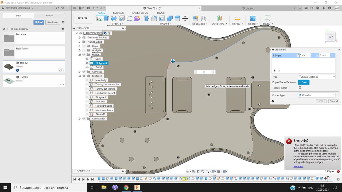Open the Sheet Metal tab
The width and height of the screenshot is (342, 192).
tap(140, 13)
